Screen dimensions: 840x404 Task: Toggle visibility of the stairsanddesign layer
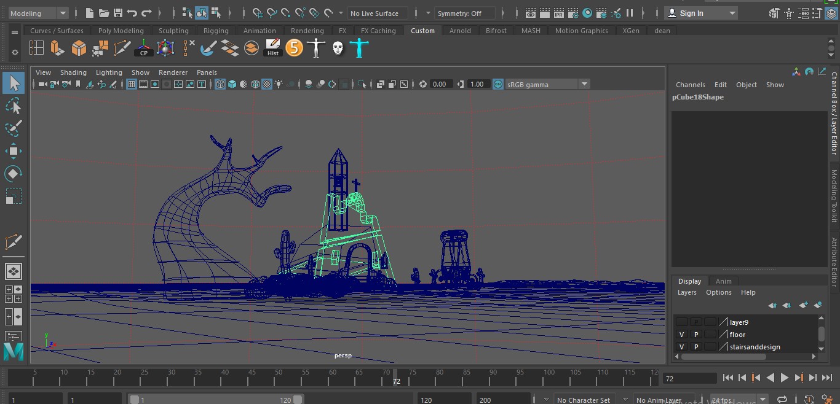(681, 347)
